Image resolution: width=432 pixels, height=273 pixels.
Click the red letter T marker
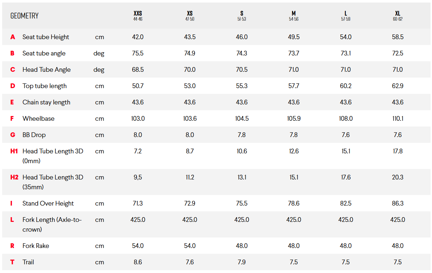(12, 262)
